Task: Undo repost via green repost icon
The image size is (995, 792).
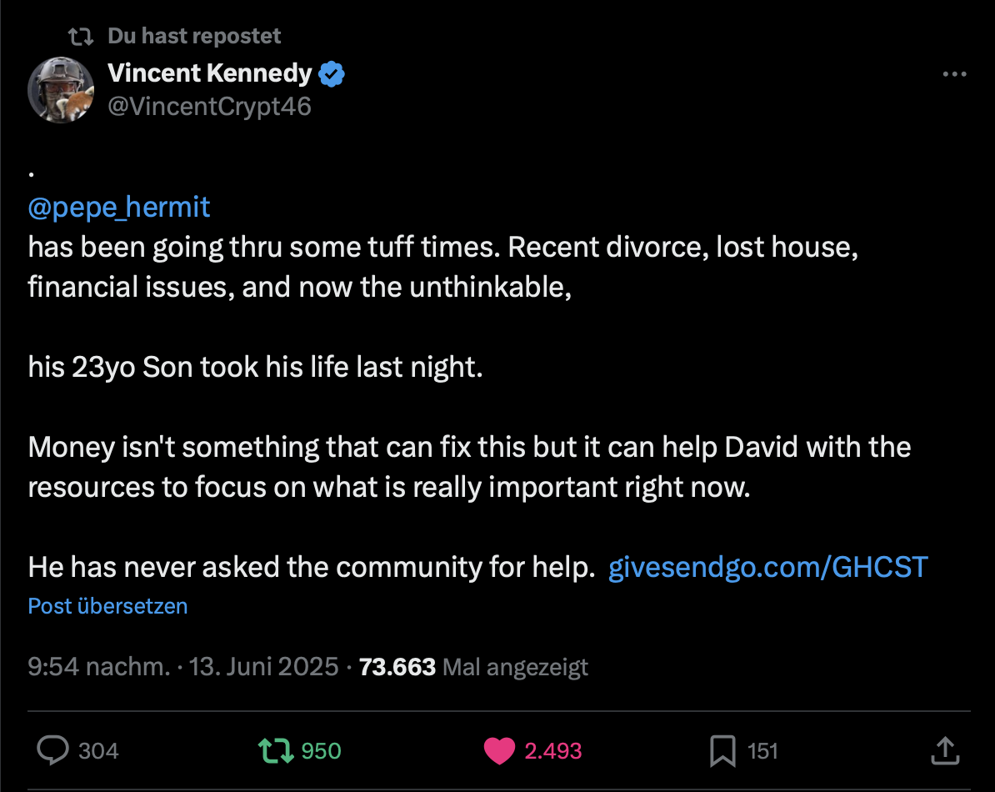Action: 275,750
